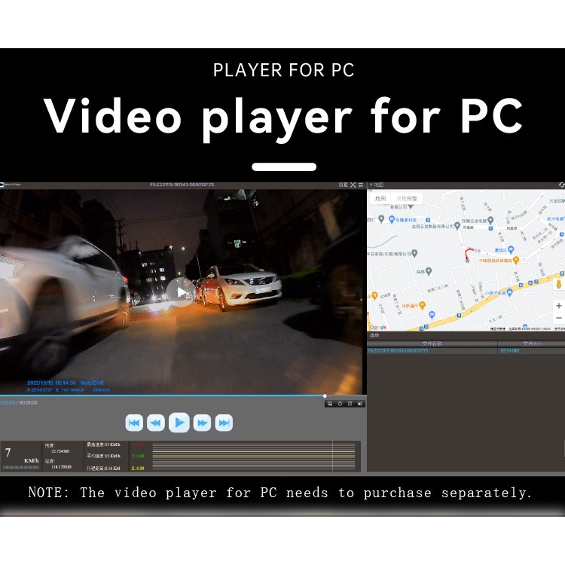The height and width of the screenshot is (565, 565).
Task: Click the video progress slider handle
Action: [325, 395]
